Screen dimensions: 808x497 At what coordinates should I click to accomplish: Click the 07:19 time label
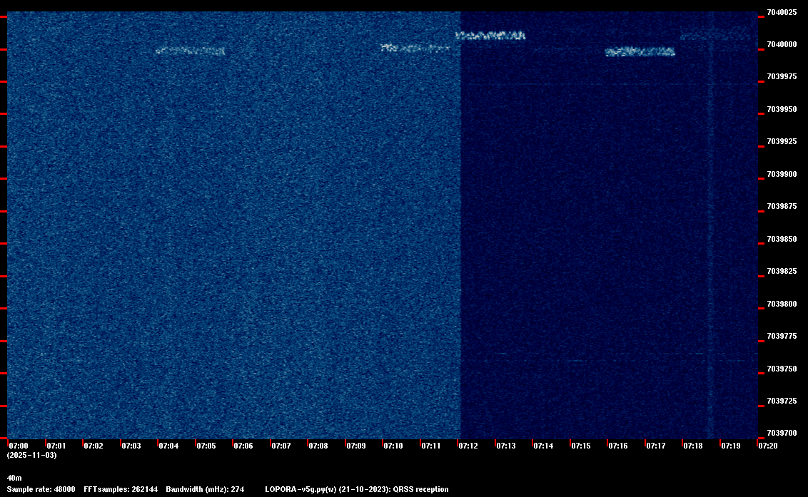pos(731,446)
